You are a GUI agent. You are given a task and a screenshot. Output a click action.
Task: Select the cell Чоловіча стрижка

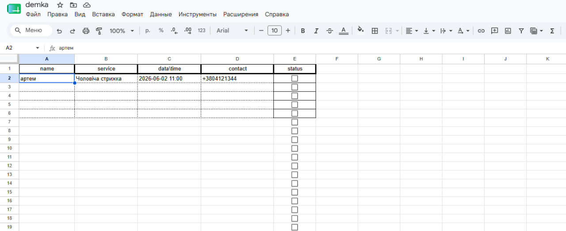(106, 78)
